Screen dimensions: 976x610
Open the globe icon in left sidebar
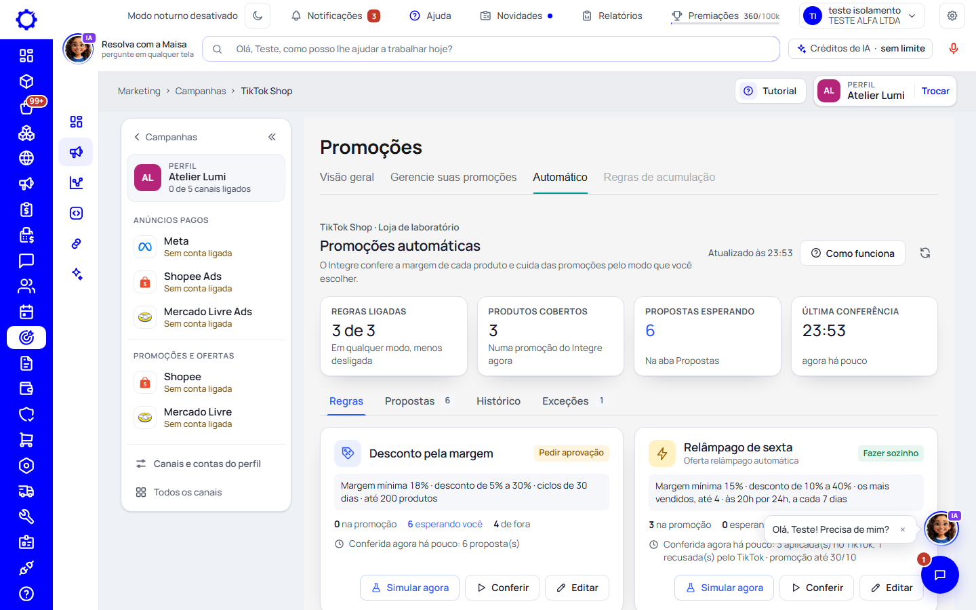(26, 158)
